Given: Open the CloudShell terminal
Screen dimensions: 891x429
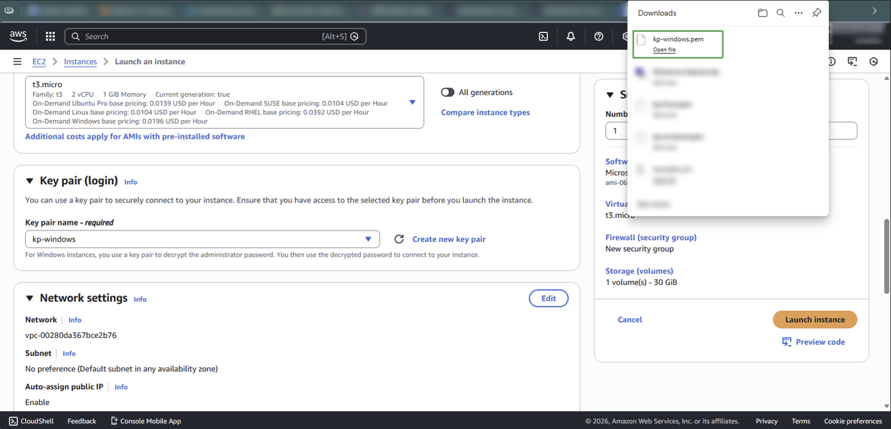Looking at the screenshot, I should click(31, 421).
